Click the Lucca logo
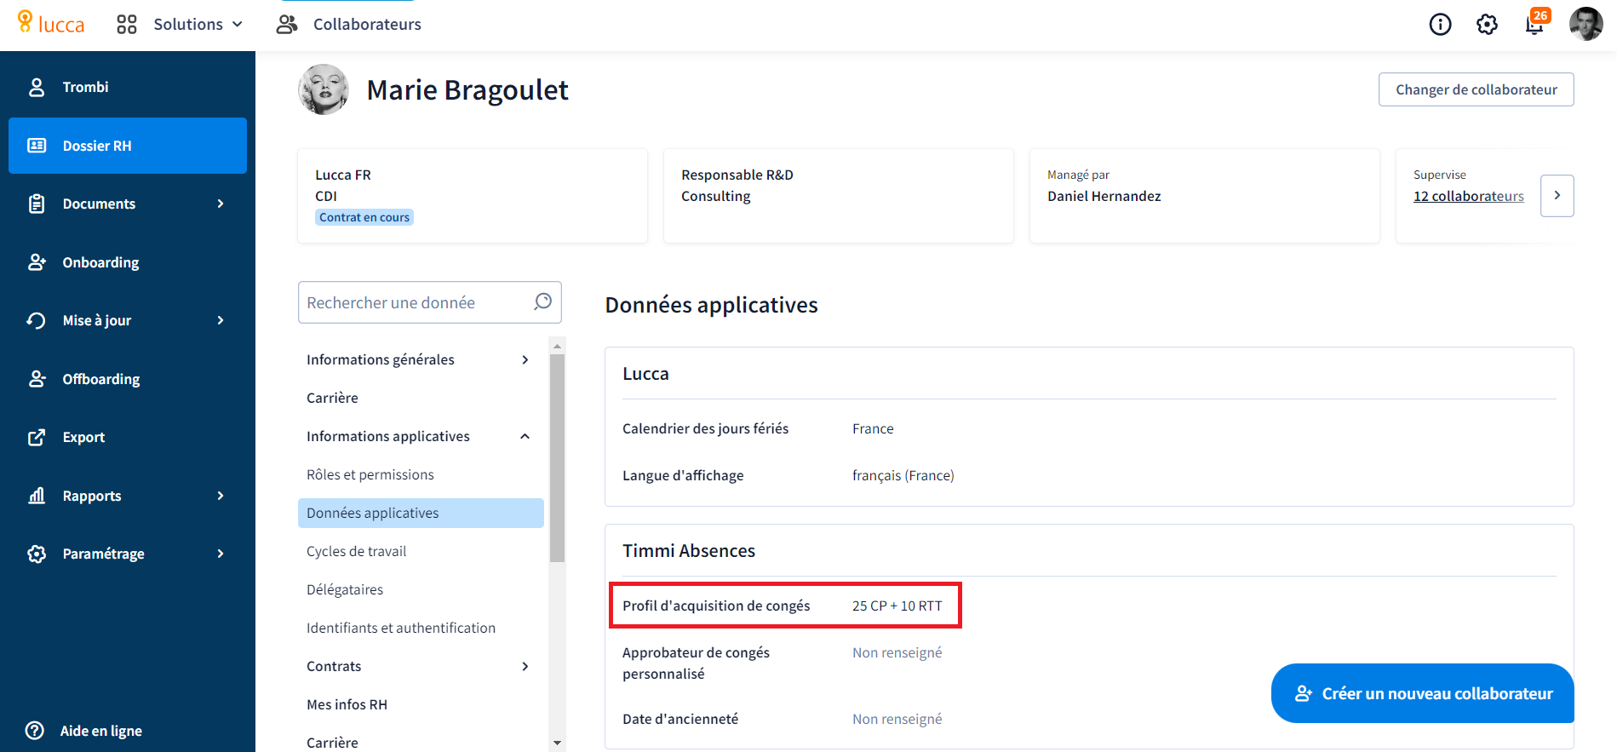 pyautogui.click(x=51, y=24)
